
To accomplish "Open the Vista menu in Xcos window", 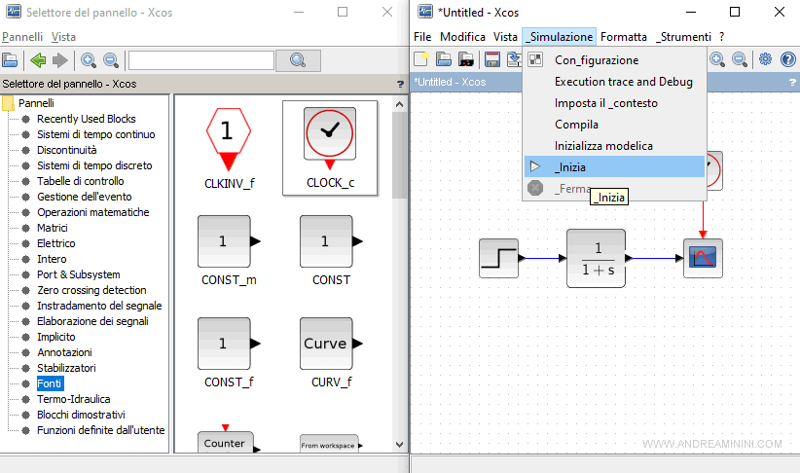I will [x=505, y=37].
